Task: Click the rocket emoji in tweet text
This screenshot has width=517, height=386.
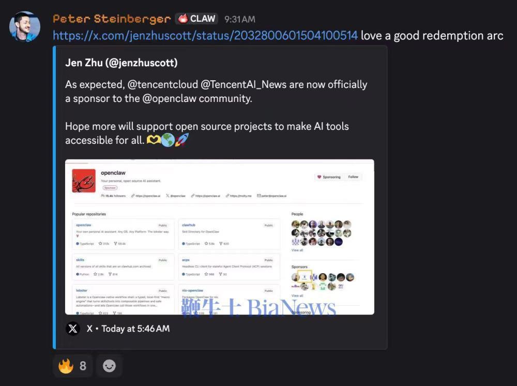Action: click(x=182, y=140)
